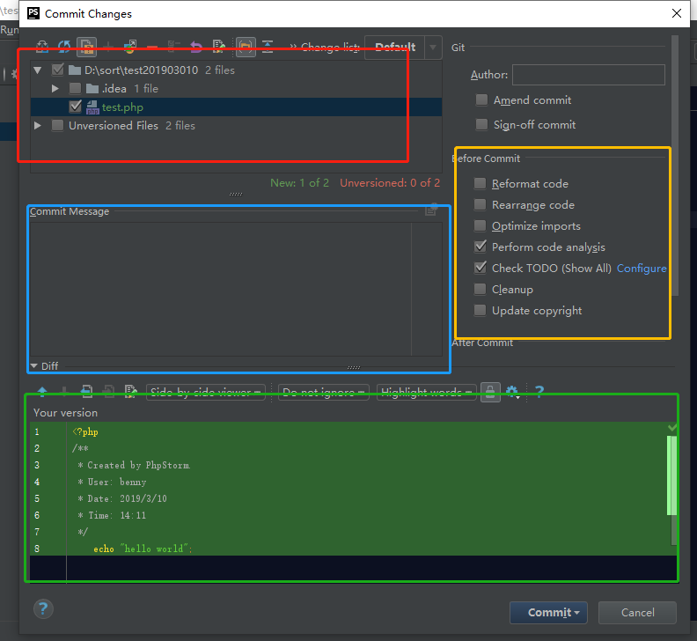Expand the .idea folder node
This screenshot has width=697, height=641.
55,89
